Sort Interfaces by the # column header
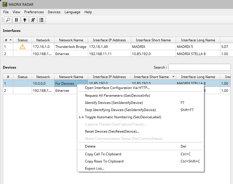Viewport: 233px width, 184px height. click(x=8, y=40)
